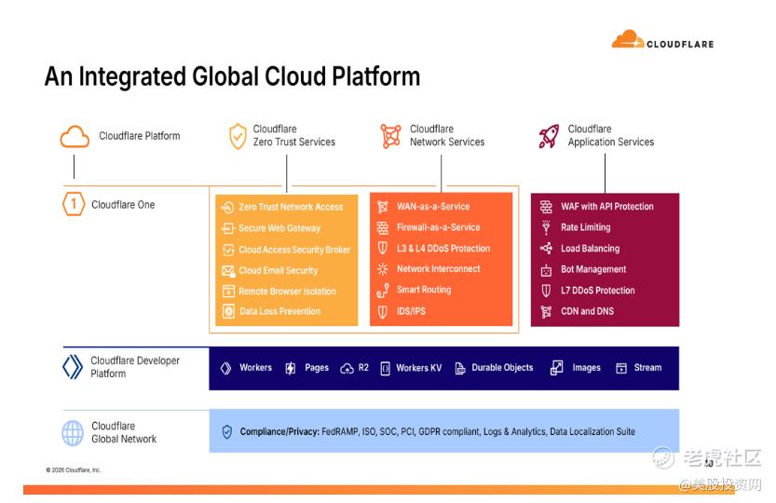776x503 pixels.
Task: Click the WAN-as-a-Service icon
Action: (383, 207)
